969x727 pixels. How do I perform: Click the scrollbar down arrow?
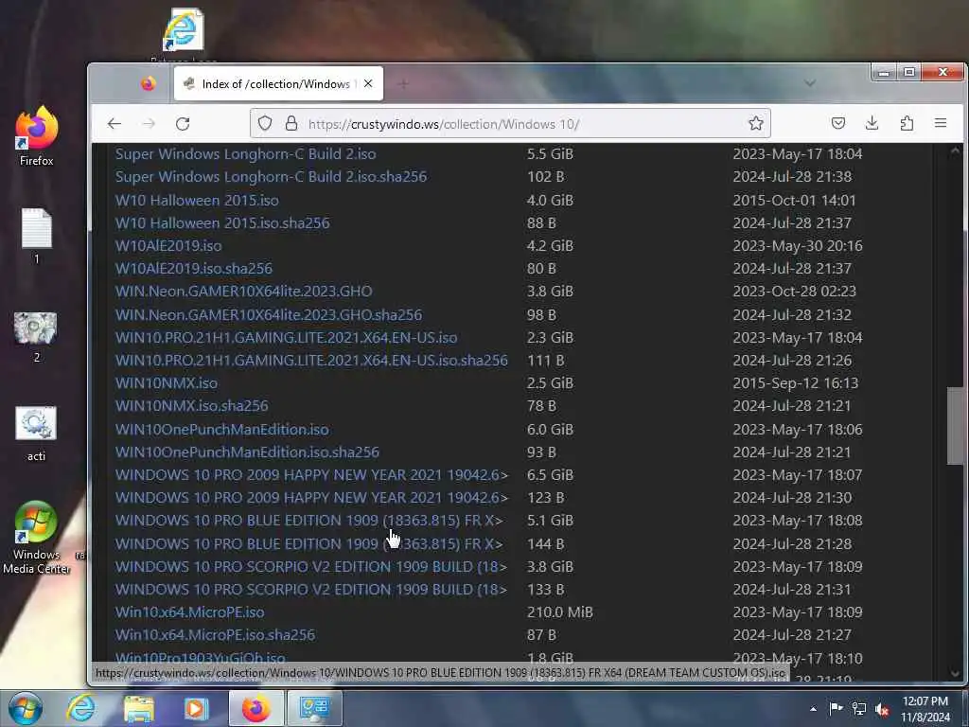956,673
